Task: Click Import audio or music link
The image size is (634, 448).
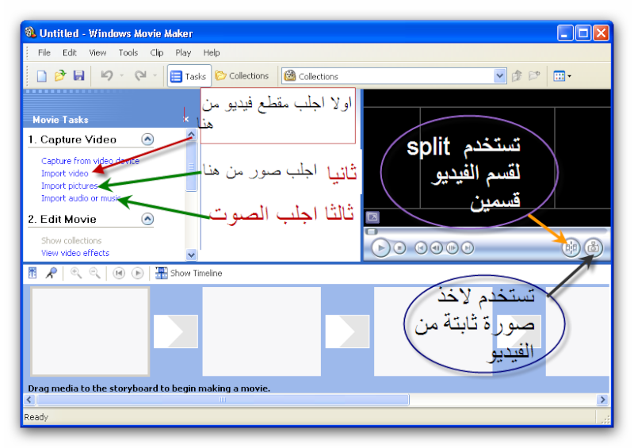Action: click(x=81, y=198)
